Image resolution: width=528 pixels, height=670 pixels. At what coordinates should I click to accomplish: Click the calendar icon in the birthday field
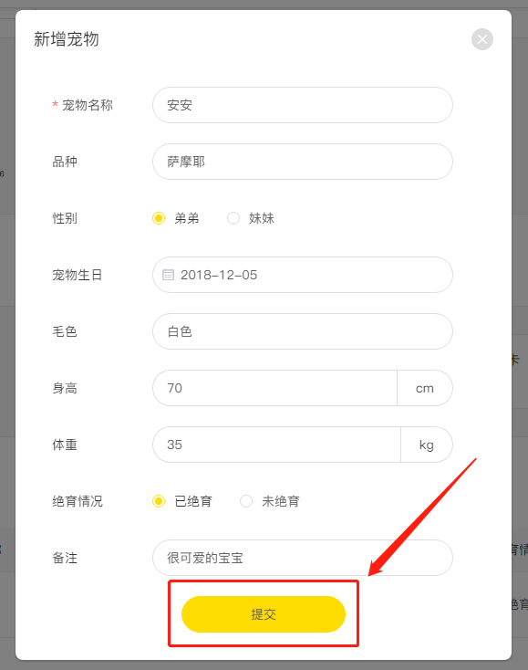click(x=168, y=275)
